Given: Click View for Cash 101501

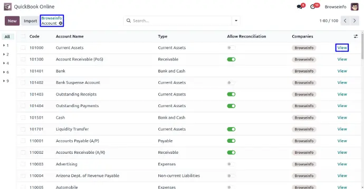Looking at the screenshot, I should pyautogui.click(x=342, y=118).
